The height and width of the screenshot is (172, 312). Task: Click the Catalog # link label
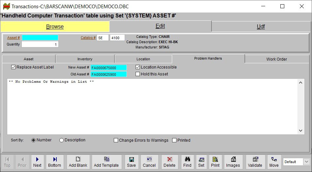tap(88, 38)
